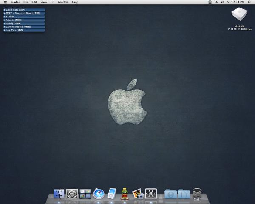
Task: Open the File menu
Action: (x=25, y=2)
